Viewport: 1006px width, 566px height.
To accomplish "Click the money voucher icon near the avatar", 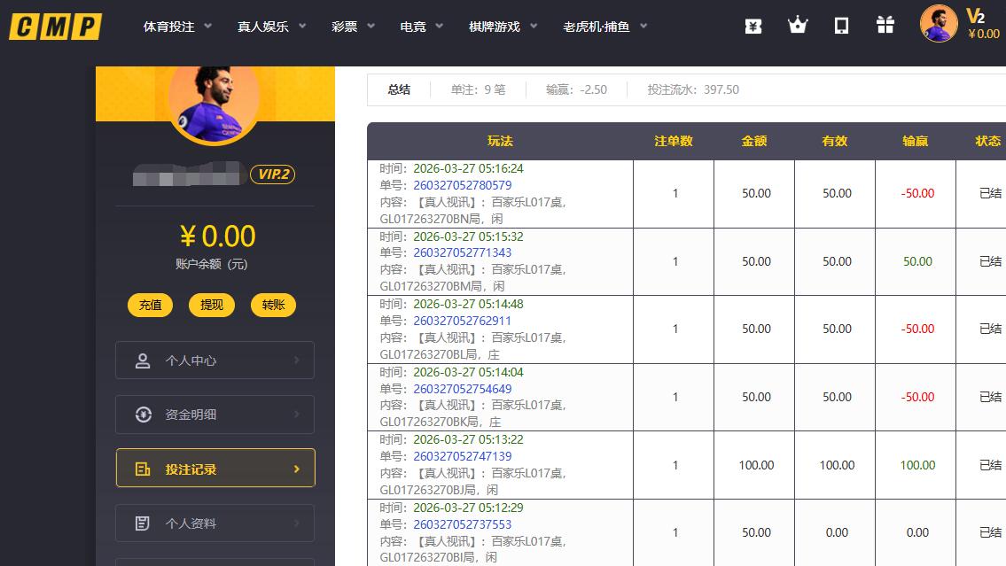I will (x=753, y=25).
